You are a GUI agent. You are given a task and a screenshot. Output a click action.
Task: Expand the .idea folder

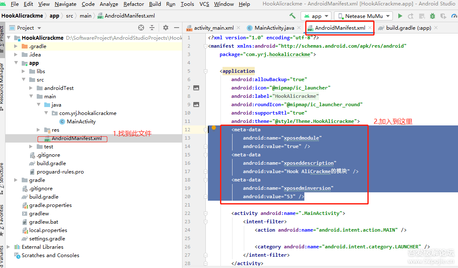[16, 55]
